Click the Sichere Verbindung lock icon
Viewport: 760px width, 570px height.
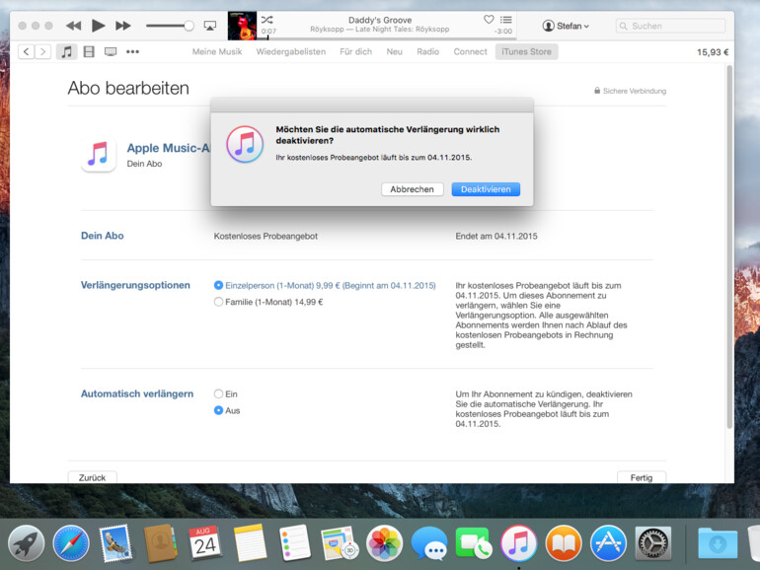pyautogui.click(x=597, y=91)
